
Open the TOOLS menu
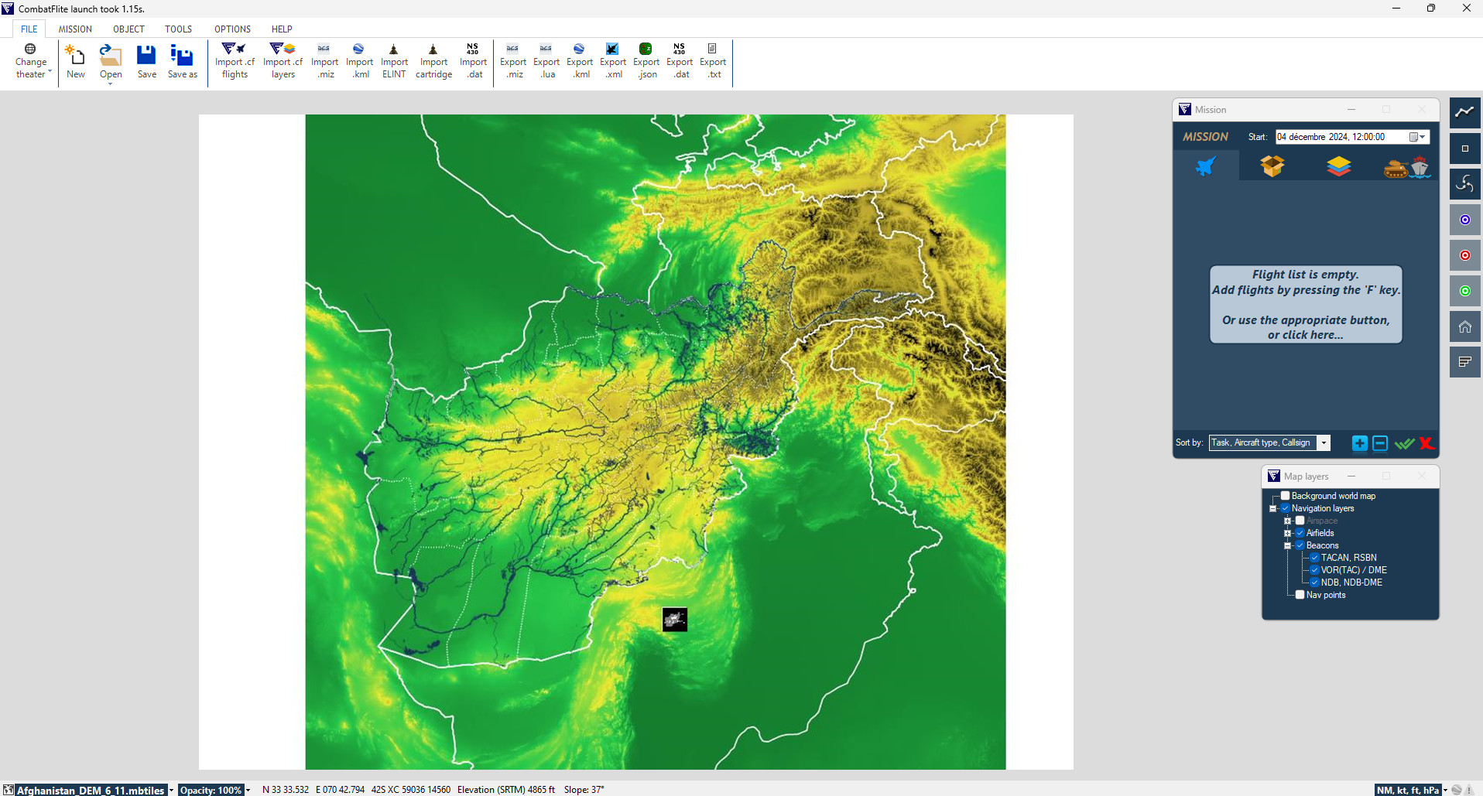(177, 29)
